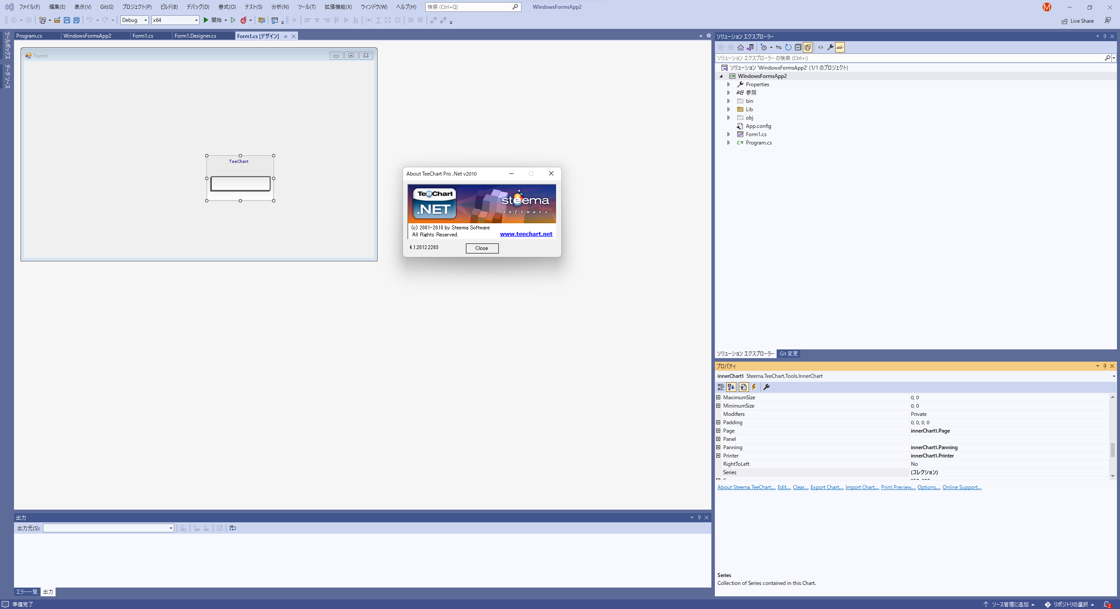Click Close button in About TeeChart dialog
This screenshot has height=609, width=1120.
click(x=482, y=248)
